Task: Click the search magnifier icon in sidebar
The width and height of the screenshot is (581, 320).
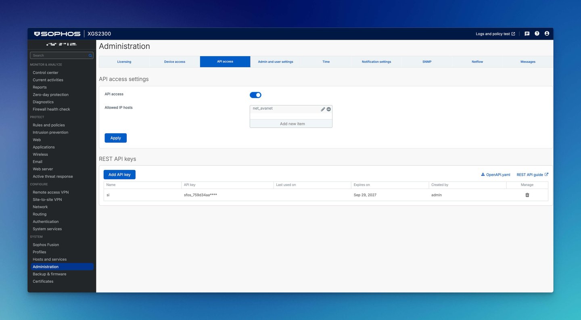Action: point(90,55)
